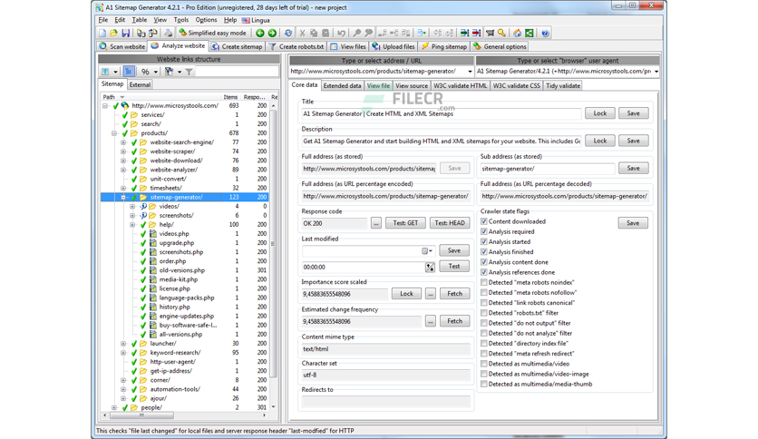Open the Options menu

206,20
